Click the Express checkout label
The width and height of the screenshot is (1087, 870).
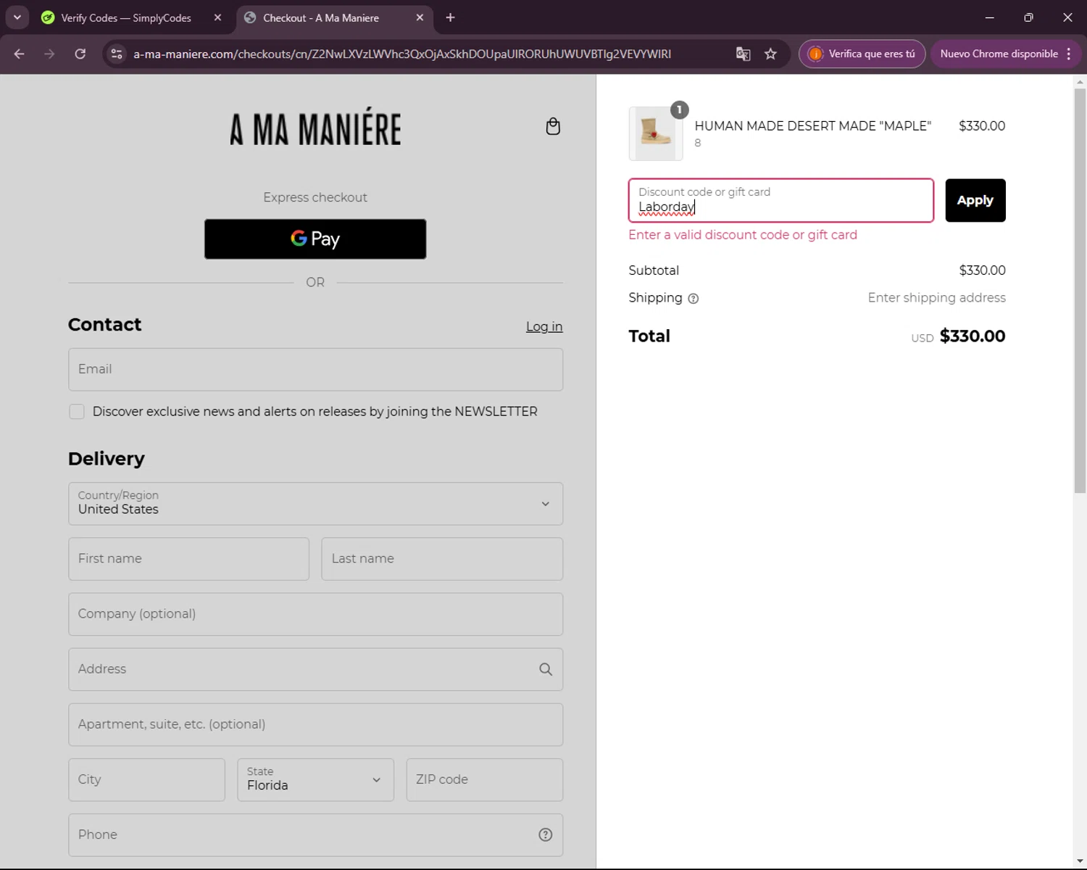tap(315, 197)
